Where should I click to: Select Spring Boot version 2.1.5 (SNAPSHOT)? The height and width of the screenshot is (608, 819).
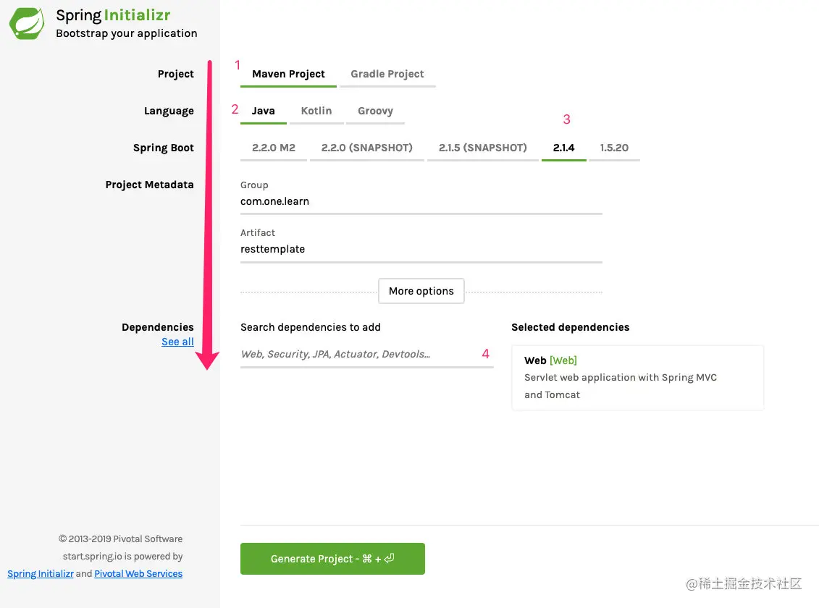click(482, 148)
